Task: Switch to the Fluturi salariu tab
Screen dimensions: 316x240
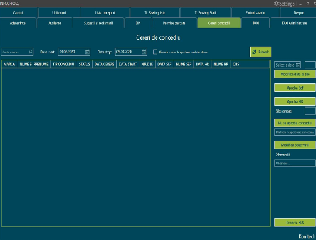Action: 255,13
